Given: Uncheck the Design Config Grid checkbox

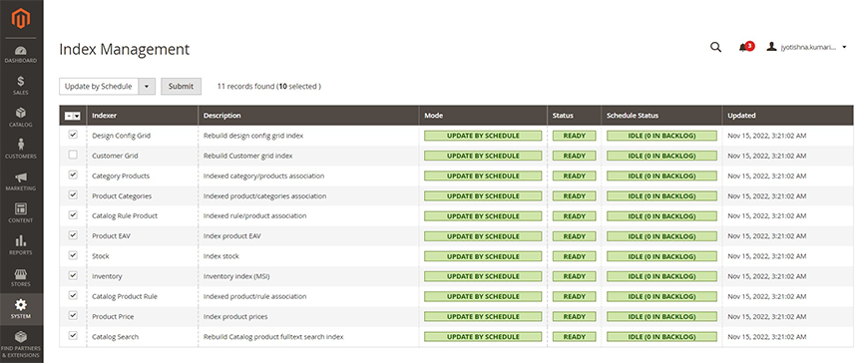Looking at the screenshot, I should pyautogui.click(x=73, y=135).
